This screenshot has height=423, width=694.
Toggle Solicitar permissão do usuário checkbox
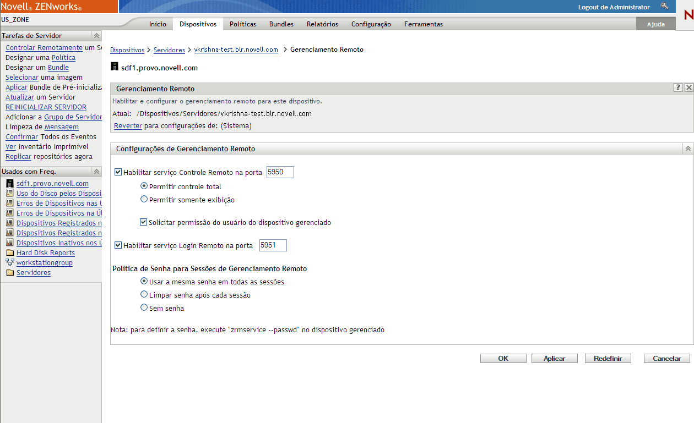144,222
